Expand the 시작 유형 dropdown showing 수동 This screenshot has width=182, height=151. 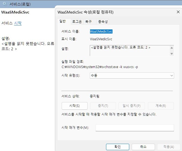tap(132, 76)
